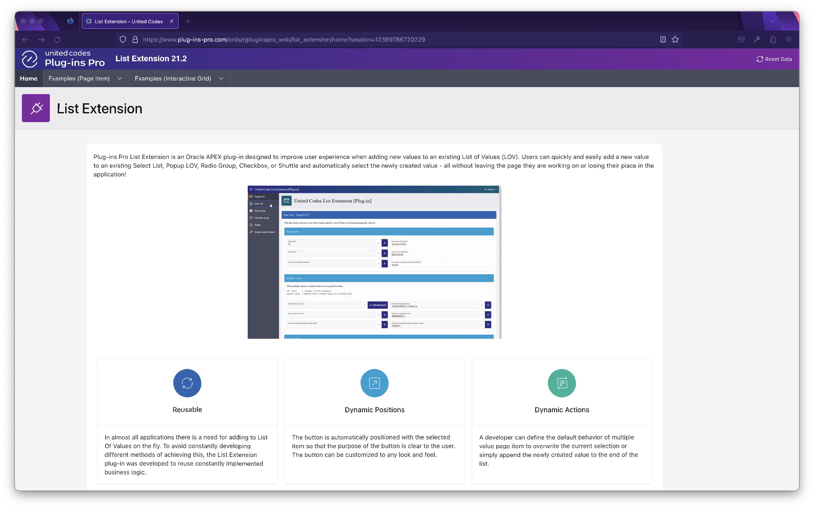Click the Reusable circular refresh icon
The image size is (814, 509).
point(187,383)
